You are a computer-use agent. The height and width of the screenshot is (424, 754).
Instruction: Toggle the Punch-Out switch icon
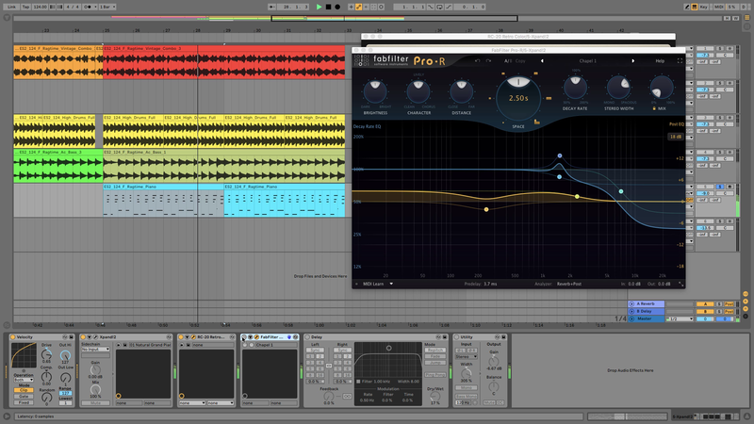point(449,7)
